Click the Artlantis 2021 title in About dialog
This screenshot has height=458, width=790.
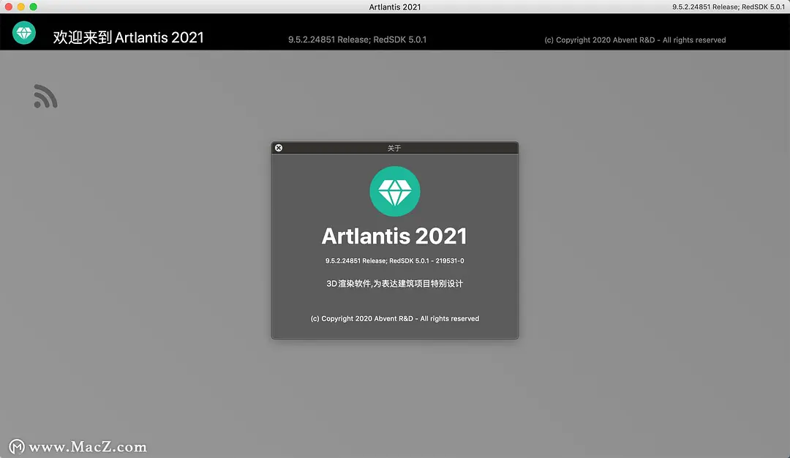click(x=394, y=236)
